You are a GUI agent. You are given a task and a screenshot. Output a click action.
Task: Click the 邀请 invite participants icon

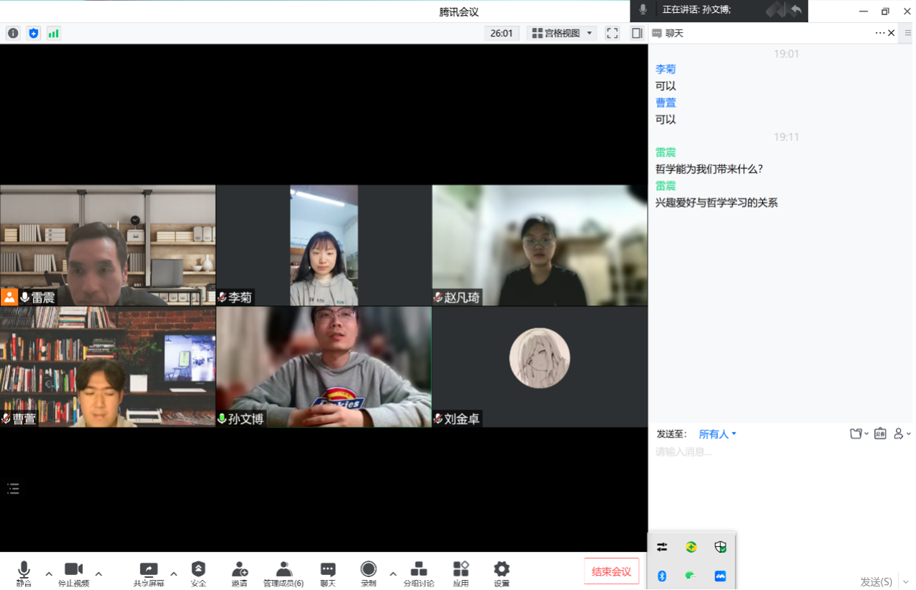pyautogui.click(x=239, y=572)
